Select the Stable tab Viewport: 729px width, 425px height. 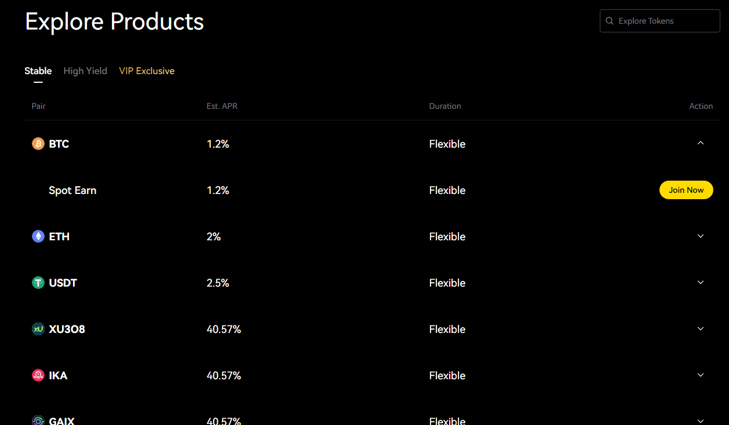[x=38, y=71]
